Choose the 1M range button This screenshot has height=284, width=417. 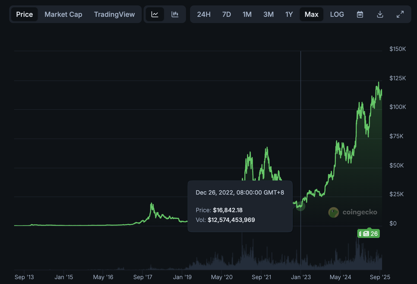pyautogui.click(x=247, y=14)
